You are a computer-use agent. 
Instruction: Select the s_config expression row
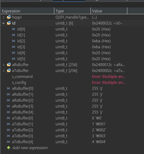tap(72, 82)
